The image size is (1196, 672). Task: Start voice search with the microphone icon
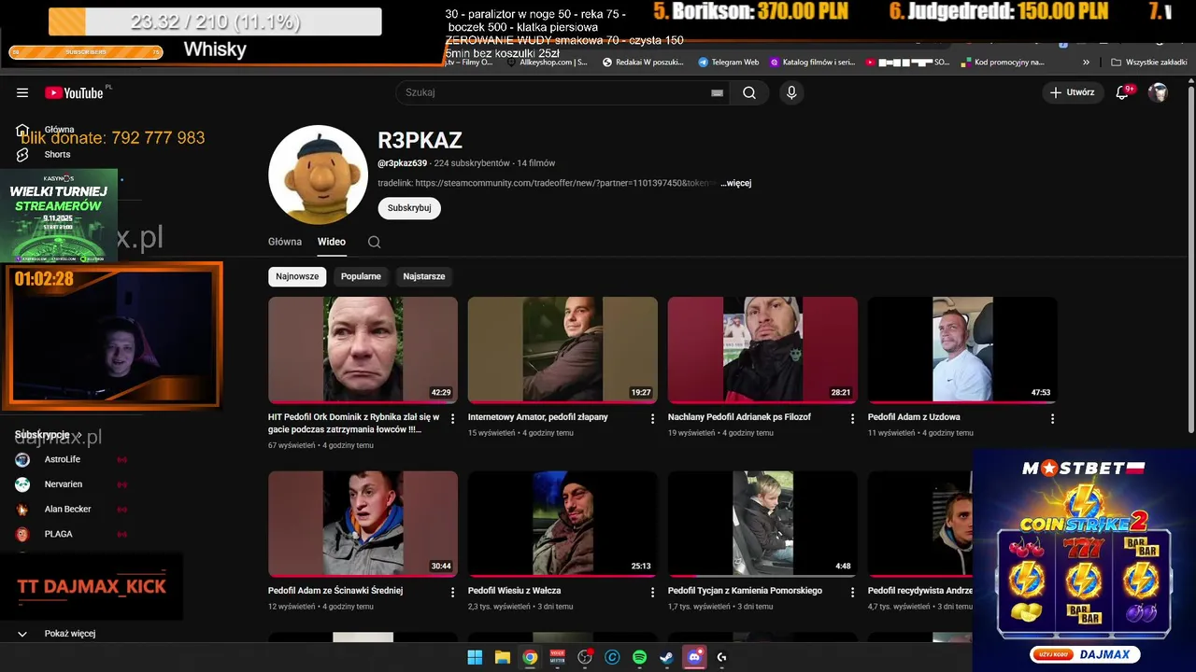tap(791, 92)
